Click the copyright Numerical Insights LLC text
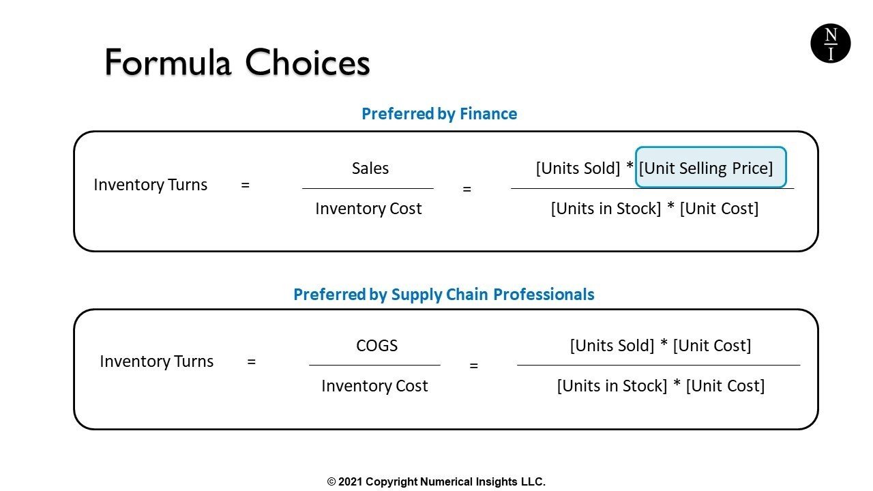This screenshot has width=873, height=491. [436, 481]
